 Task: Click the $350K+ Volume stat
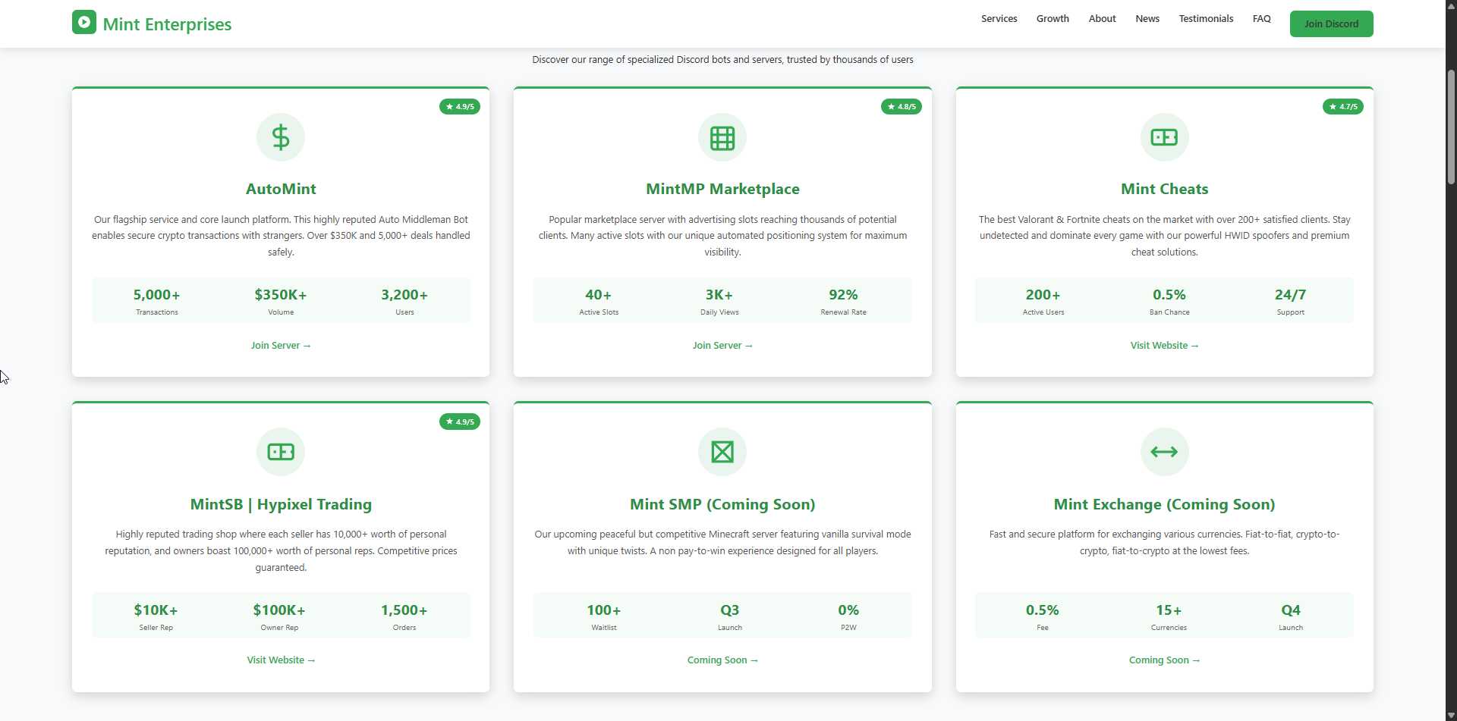point(281,301)
